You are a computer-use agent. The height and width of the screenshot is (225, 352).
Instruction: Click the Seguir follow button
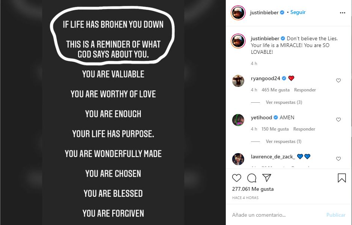click(298, 12)
